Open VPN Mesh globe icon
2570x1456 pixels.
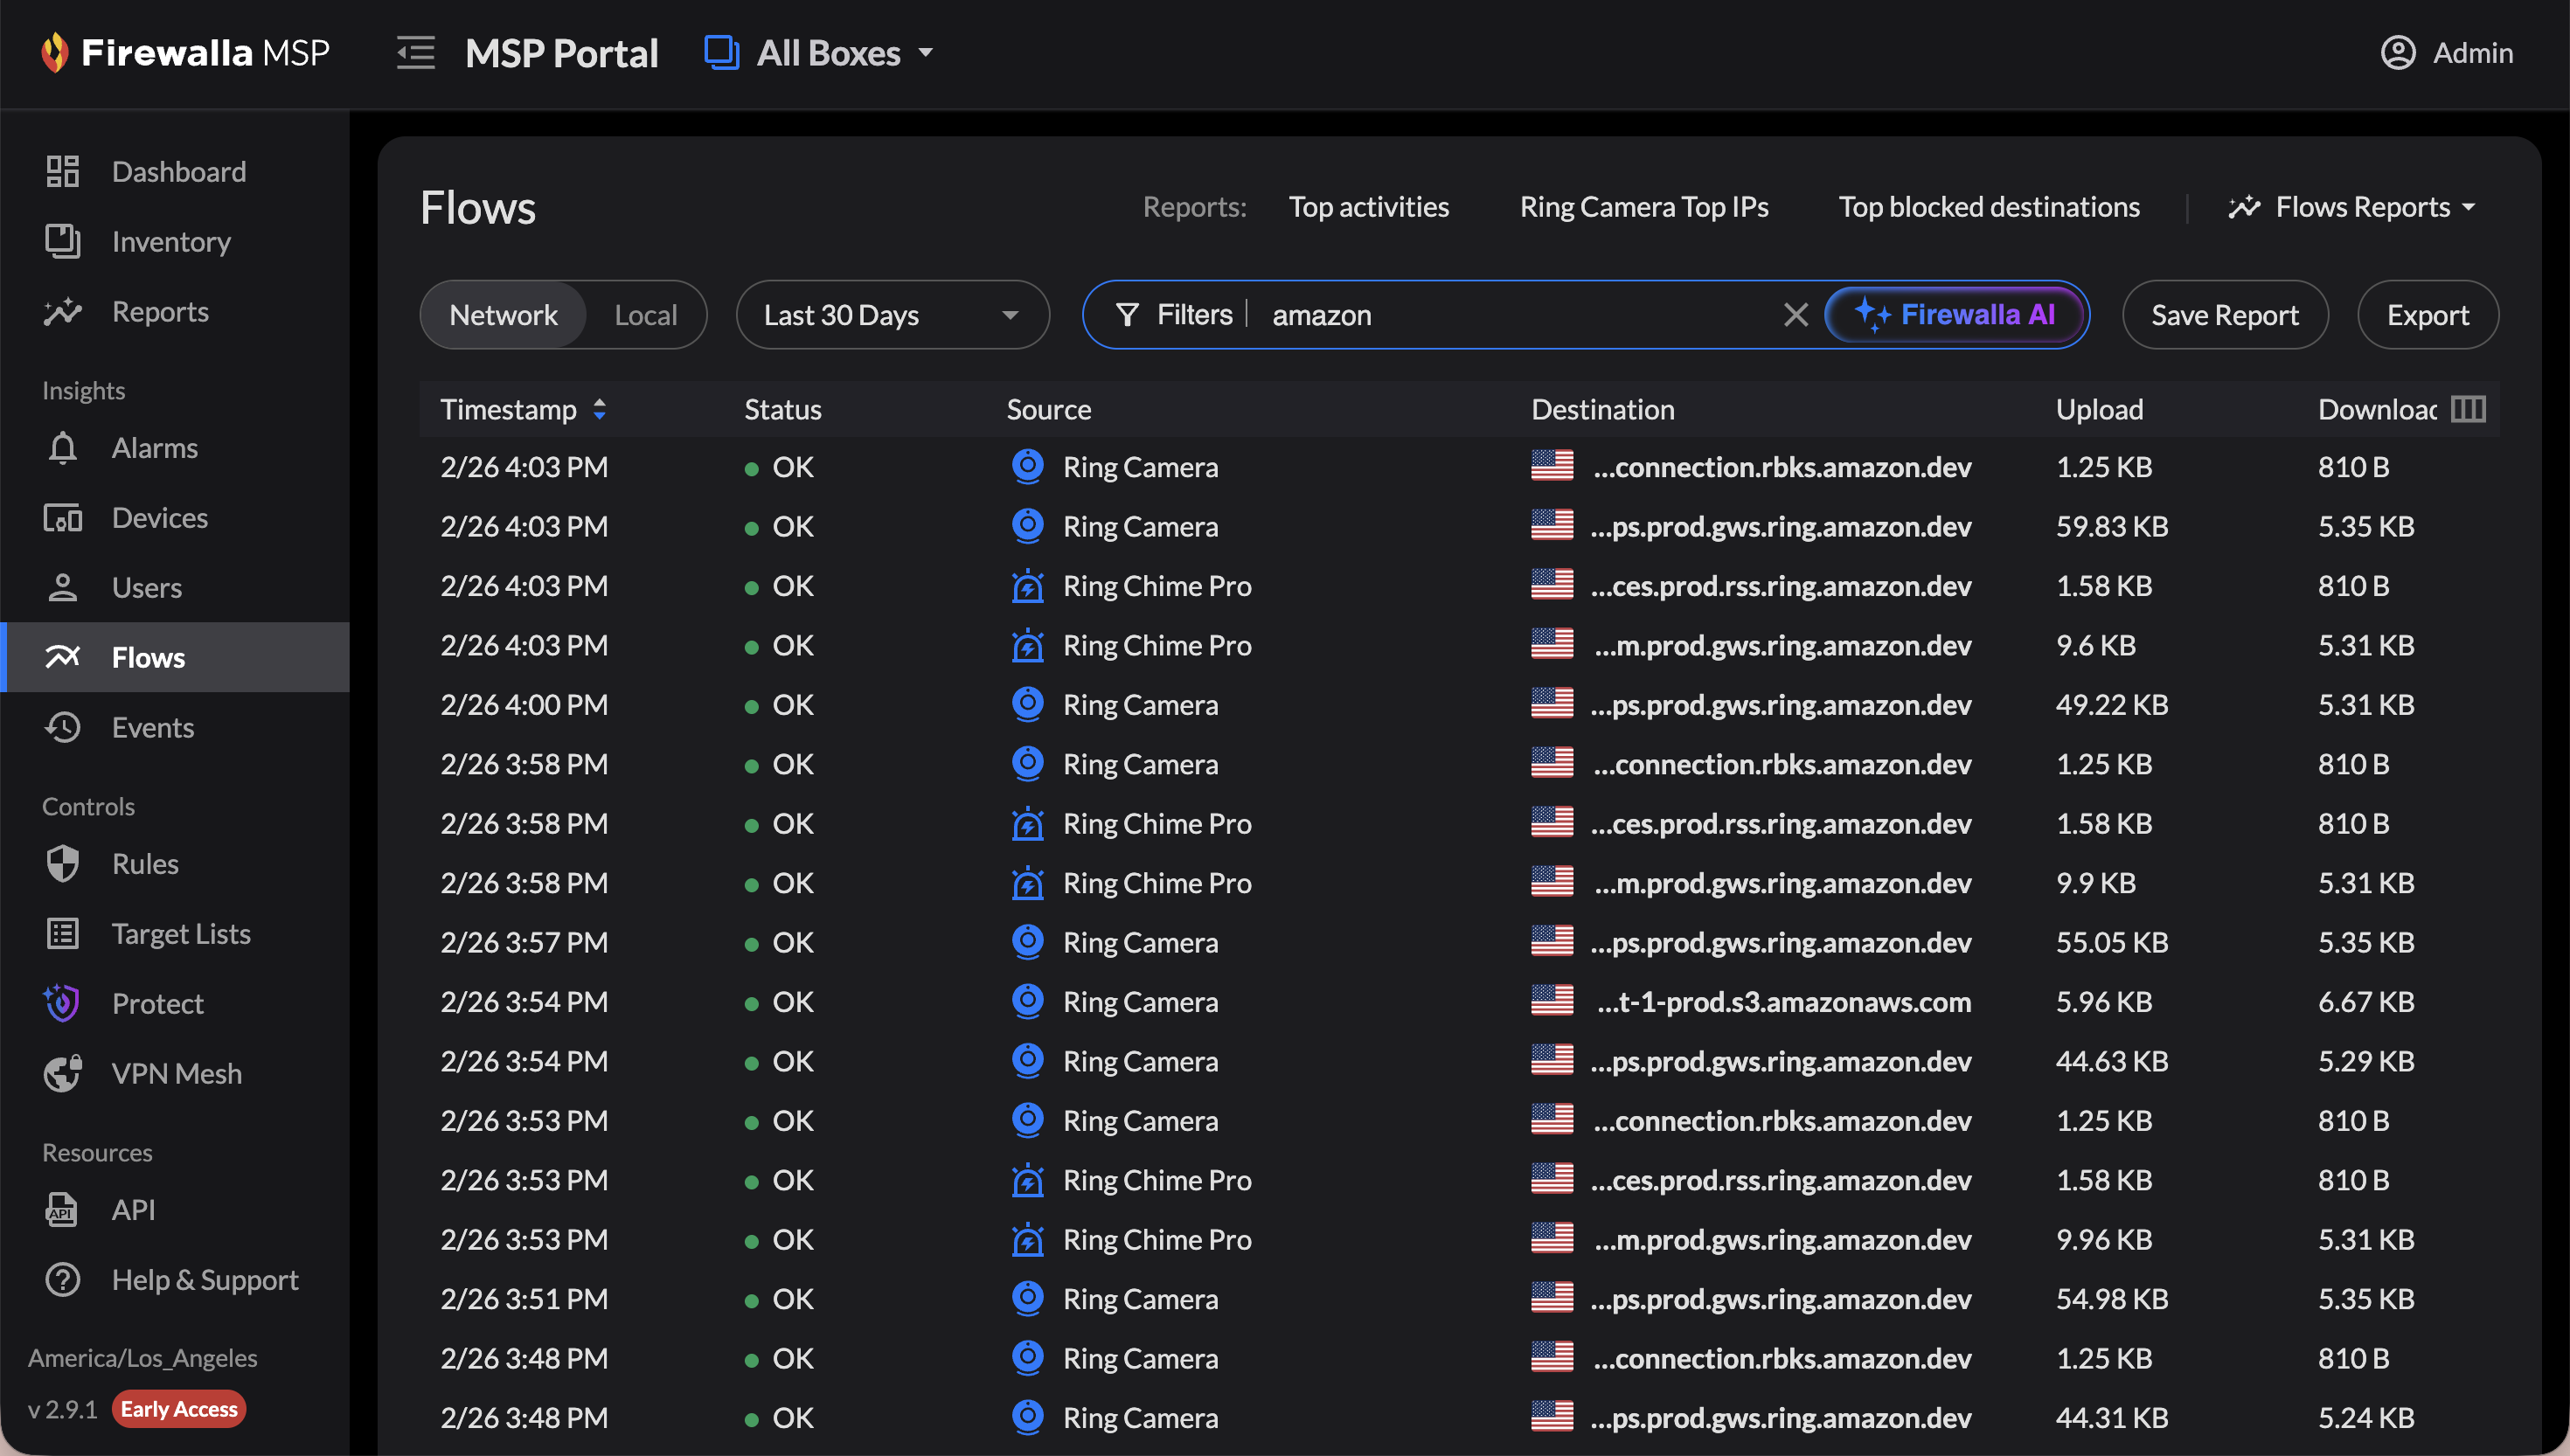point(62,1074)
